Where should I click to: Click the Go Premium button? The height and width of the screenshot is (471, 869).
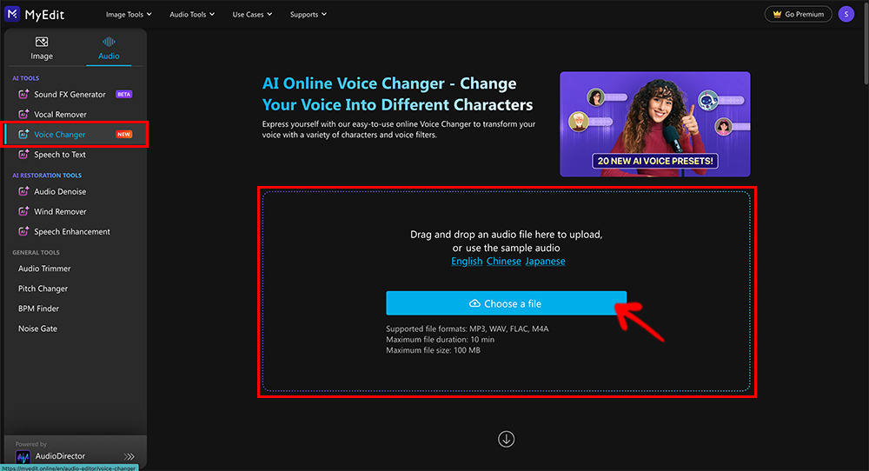pyautogui.click(x=798, y=14)
